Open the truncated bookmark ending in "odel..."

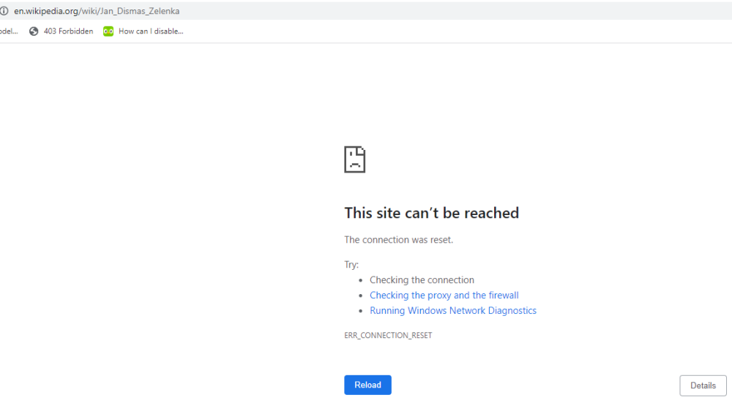pos(9,31)
